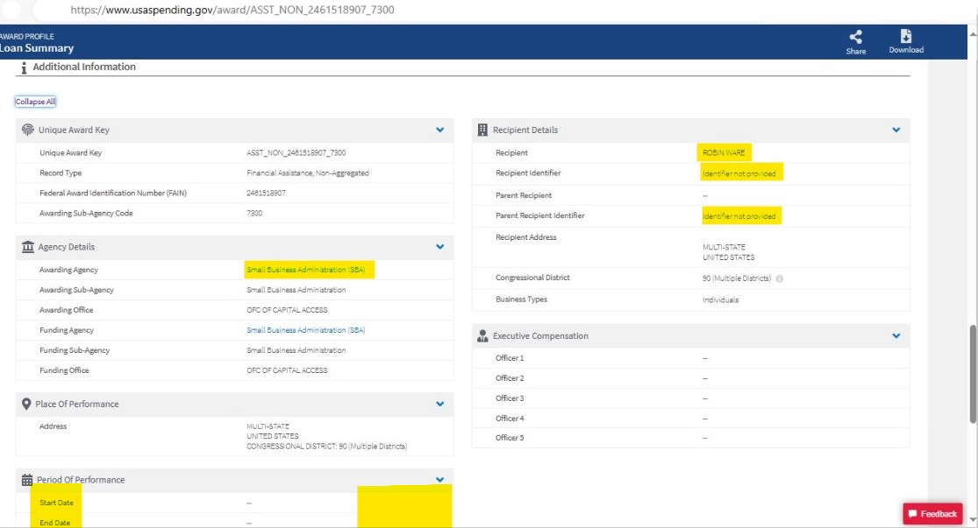978x528 pixels.
Task: Click the Additional Information info icon
Action: 24,67
